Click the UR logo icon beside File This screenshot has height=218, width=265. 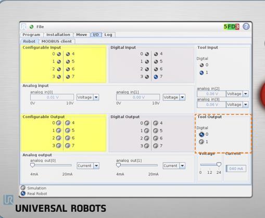tap(23, 27)
